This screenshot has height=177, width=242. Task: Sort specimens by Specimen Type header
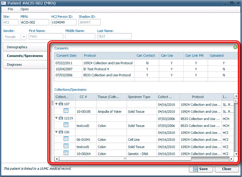(142, 97)
